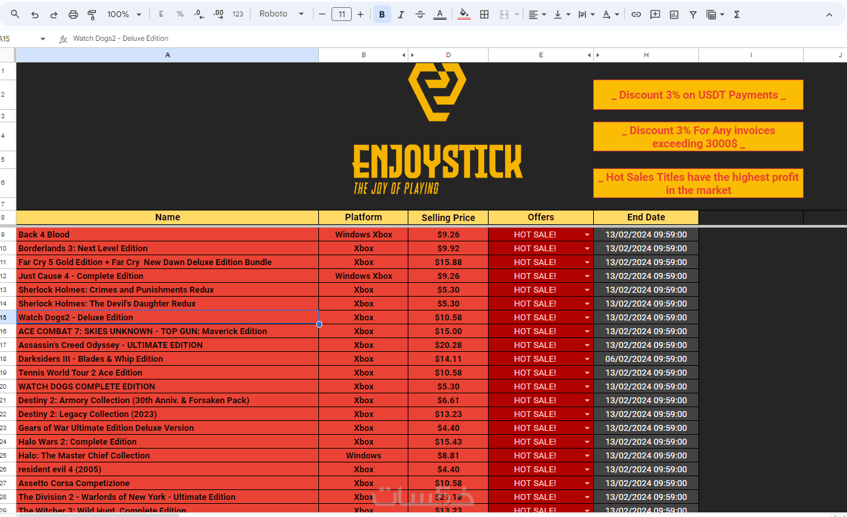This screenshot has height=517, width=847.
Task: Open the Roboto font dropdown
Action: [281, 14]
